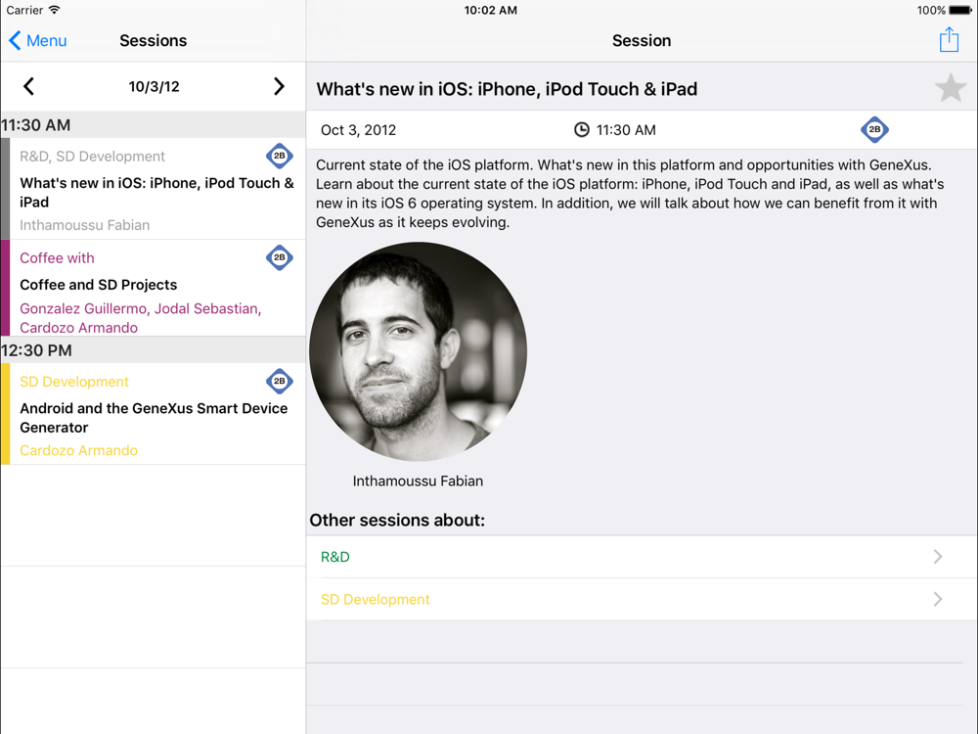Tap the 11:30 AM section header

pyautogui.click(x=153, y=125)
